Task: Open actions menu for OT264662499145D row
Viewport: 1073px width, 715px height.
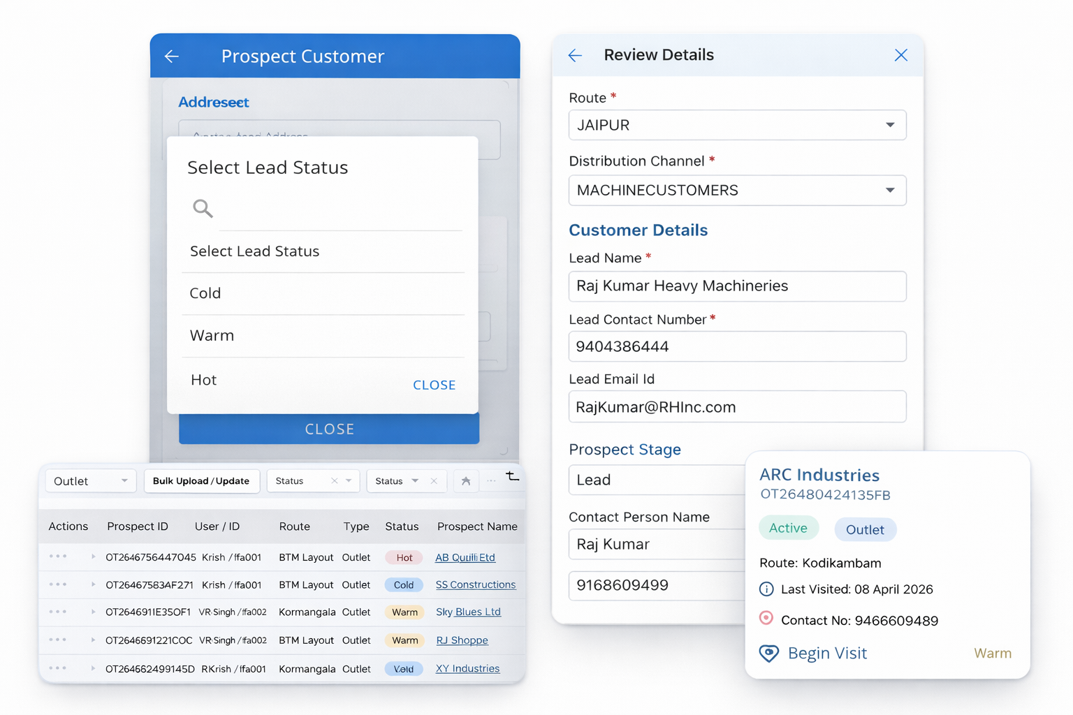Action: (x=58, y=668)
